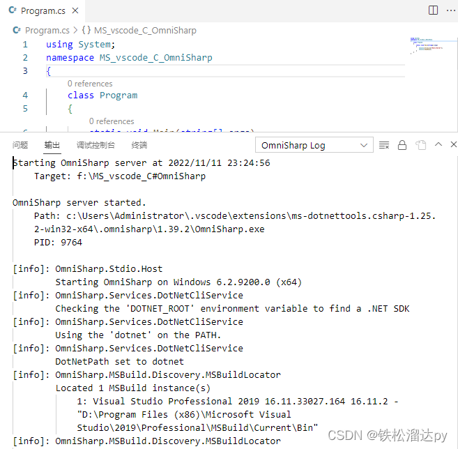Viewport: 458px width, 449px height.
Task: Click 'OmniSharp server started.' log line
Action: 79,202
